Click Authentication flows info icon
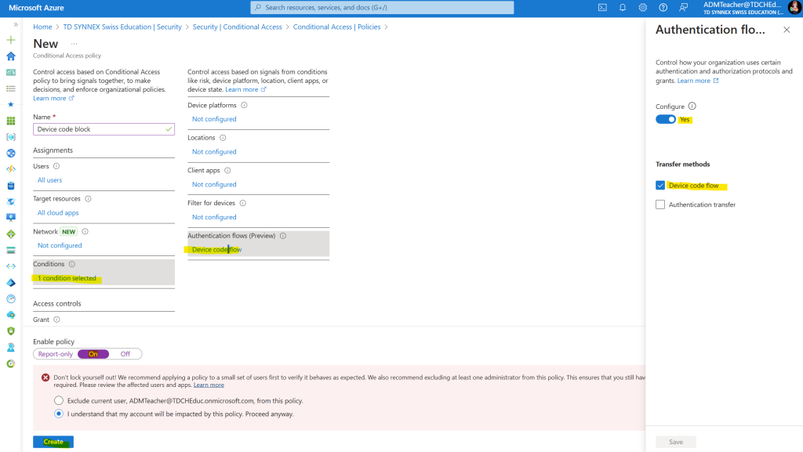 283,236
